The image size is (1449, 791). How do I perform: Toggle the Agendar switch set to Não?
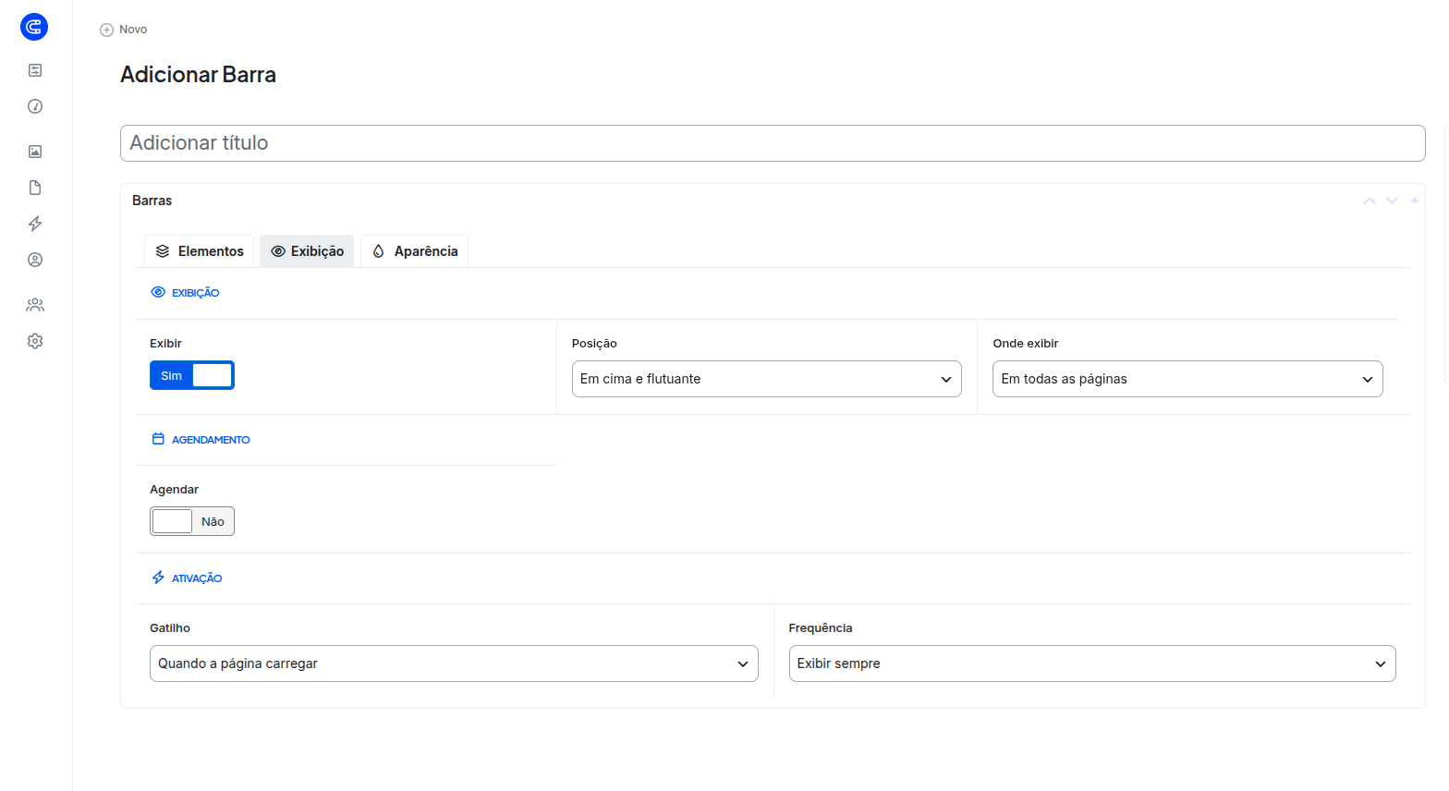192,521
